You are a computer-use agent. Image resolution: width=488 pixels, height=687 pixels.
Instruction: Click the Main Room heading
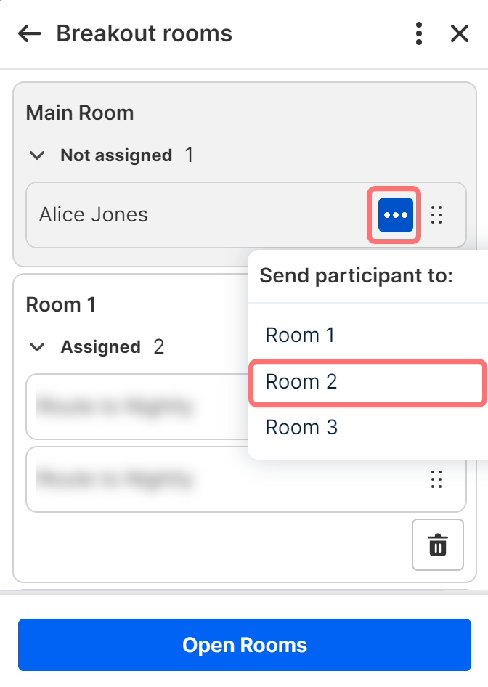tap(80, 113)
